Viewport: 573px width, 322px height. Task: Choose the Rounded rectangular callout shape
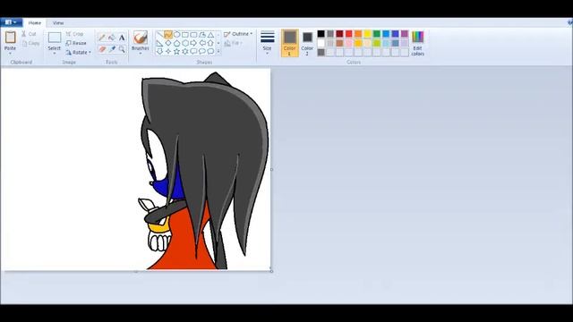pyautogui.click(x=193, y=52)
